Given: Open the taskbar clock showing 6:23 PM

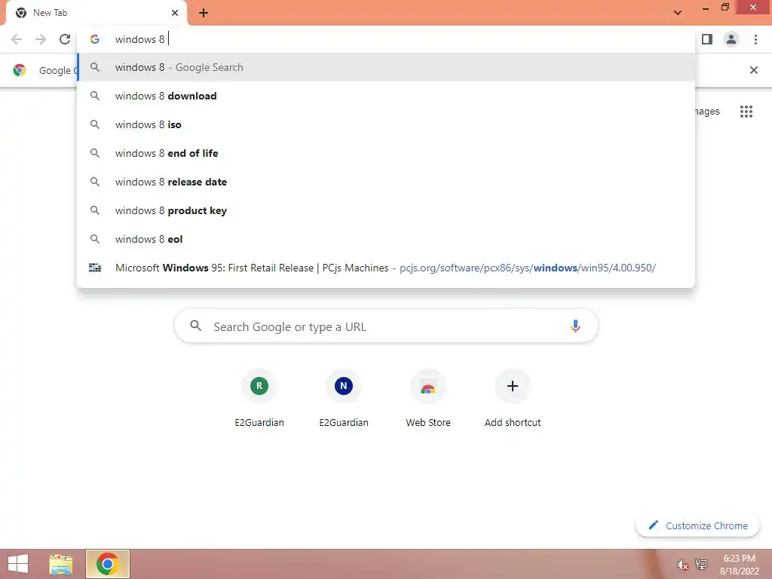Looking at the screenshot, I should click(739, 565).
